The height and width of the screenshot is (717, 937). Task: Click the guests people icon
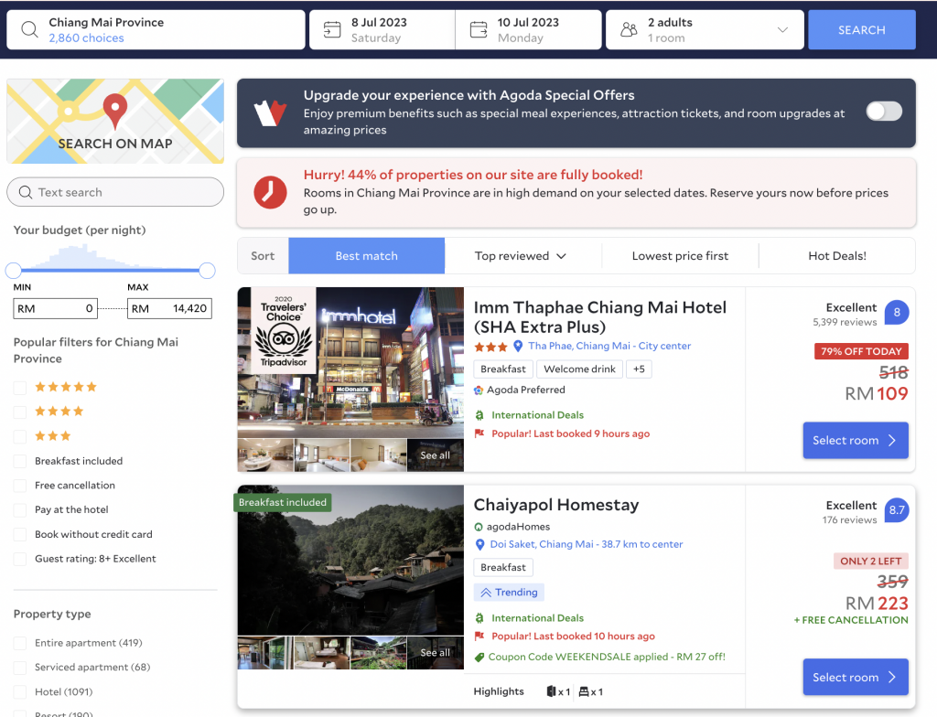tap(629, 29)
